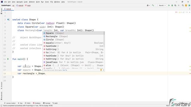Viewport: 191px width, 107px height.
Task: Run the MainKt configuration
Action: pyautogui.click(x=169, y=5)
